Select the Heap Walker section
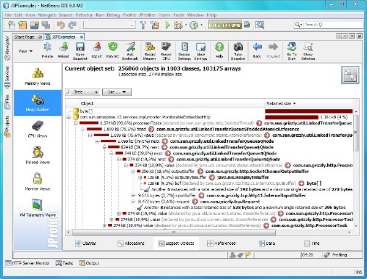367x279 pixels. tap(37, 103)
